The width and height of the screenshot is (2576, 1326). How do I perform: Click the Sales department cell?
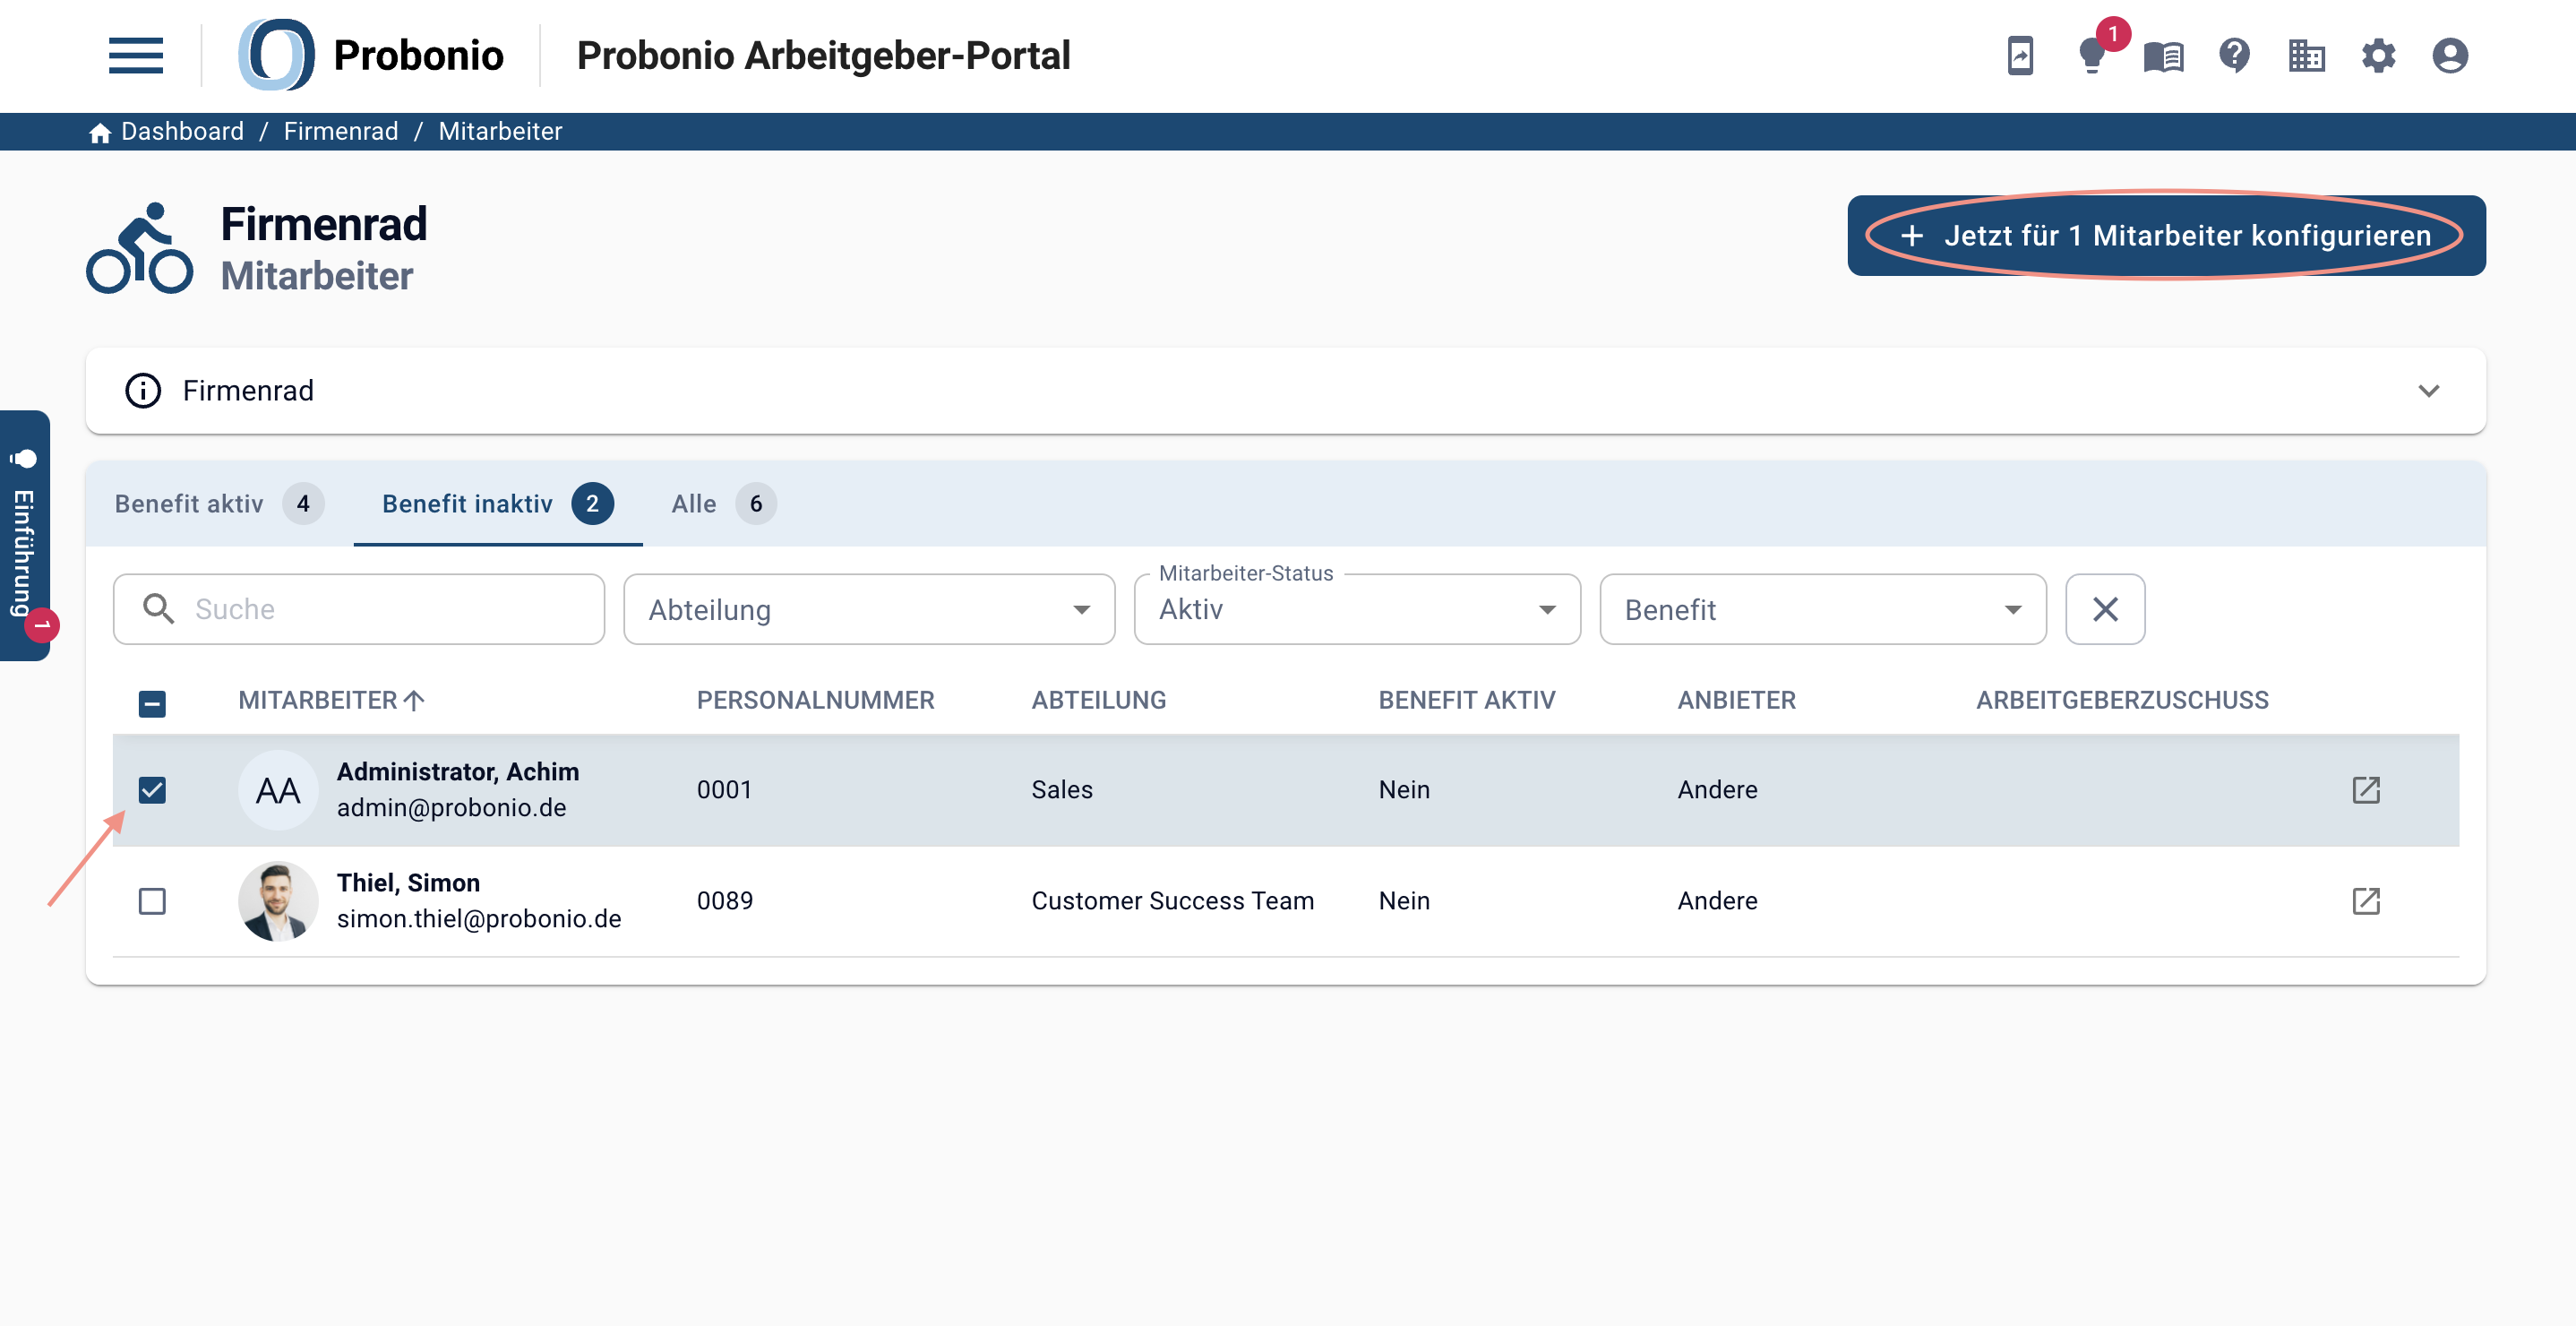[x=1062, y=790]
